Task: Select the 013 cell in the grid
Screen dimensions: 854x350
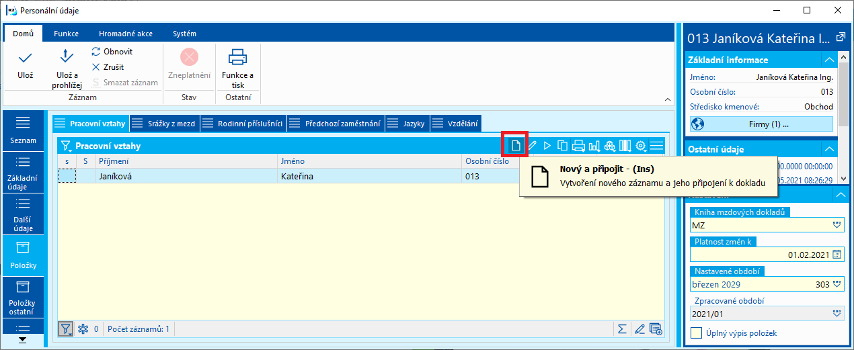Action: pyautogui.click(x=490, y=177)
